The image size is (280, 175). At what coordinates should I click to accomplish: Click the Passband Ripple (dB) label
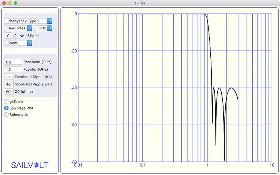tap(33, 77)
